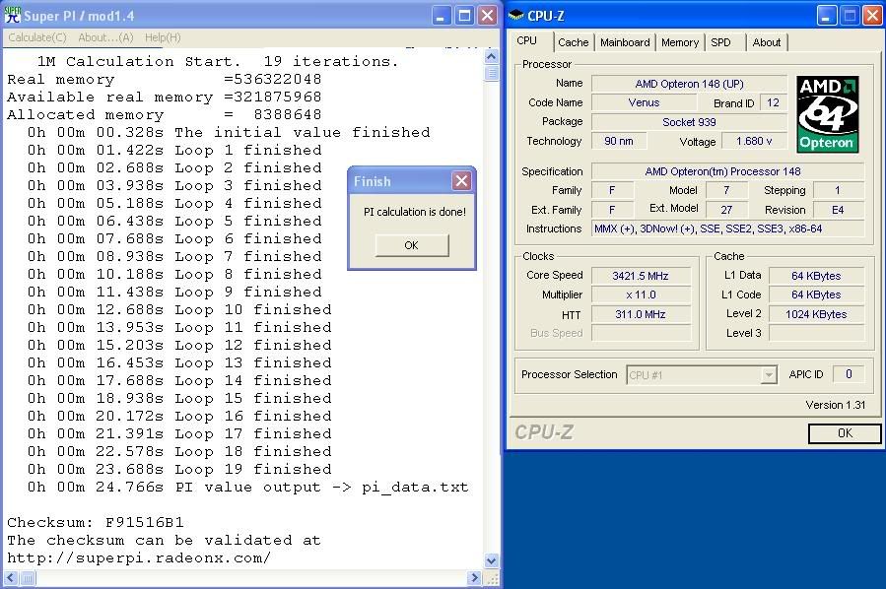This screenshot has height=589, width=886.
Task: Click the Code Name value Venus
Action: coord(644,102)
